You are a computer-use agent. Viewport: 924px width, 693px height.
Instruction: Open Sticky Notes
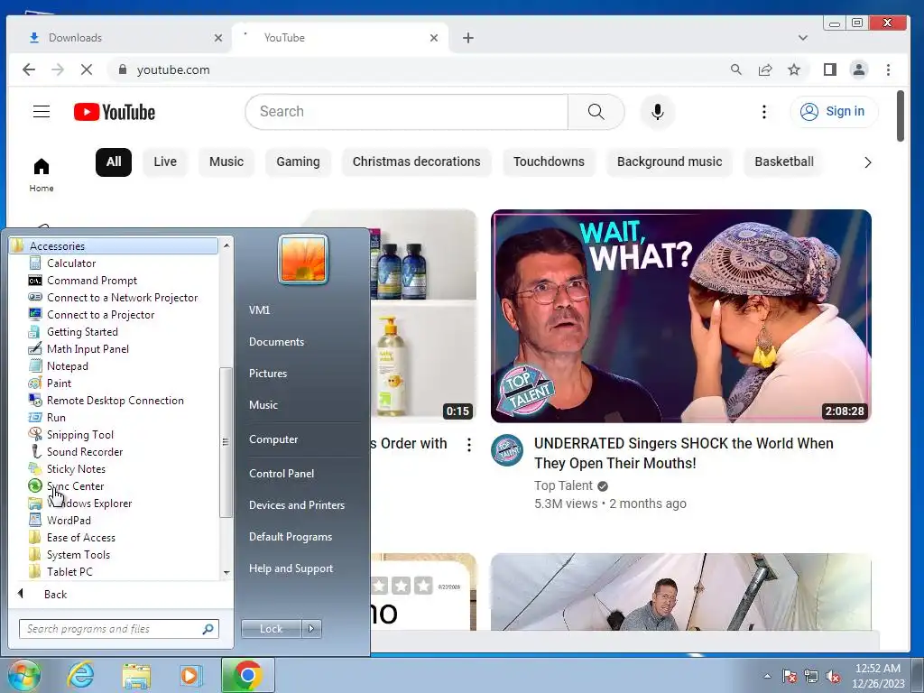click(x=76, y=468)
